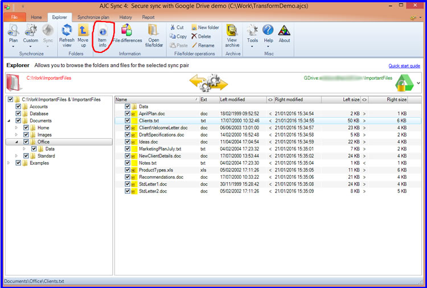Sort by Left modified column header
The image size is (427, 288).
(x=243, y=100)
